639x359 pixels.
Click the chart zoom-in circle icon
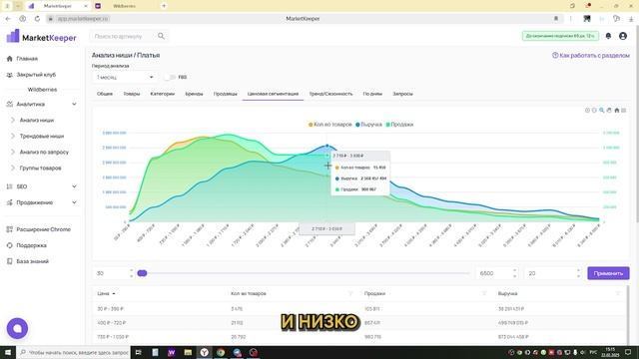point(587,111)
